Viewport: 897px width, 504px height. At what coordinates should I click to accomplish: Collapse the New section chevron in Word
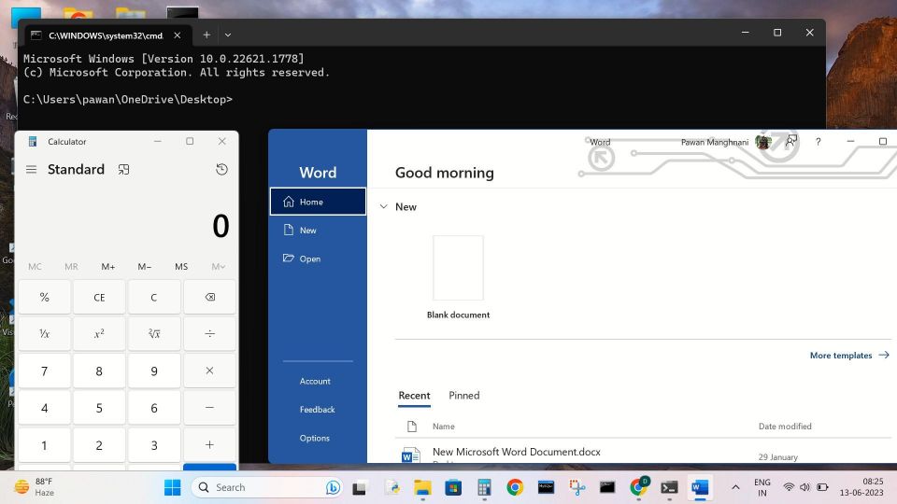pos(383,207)
